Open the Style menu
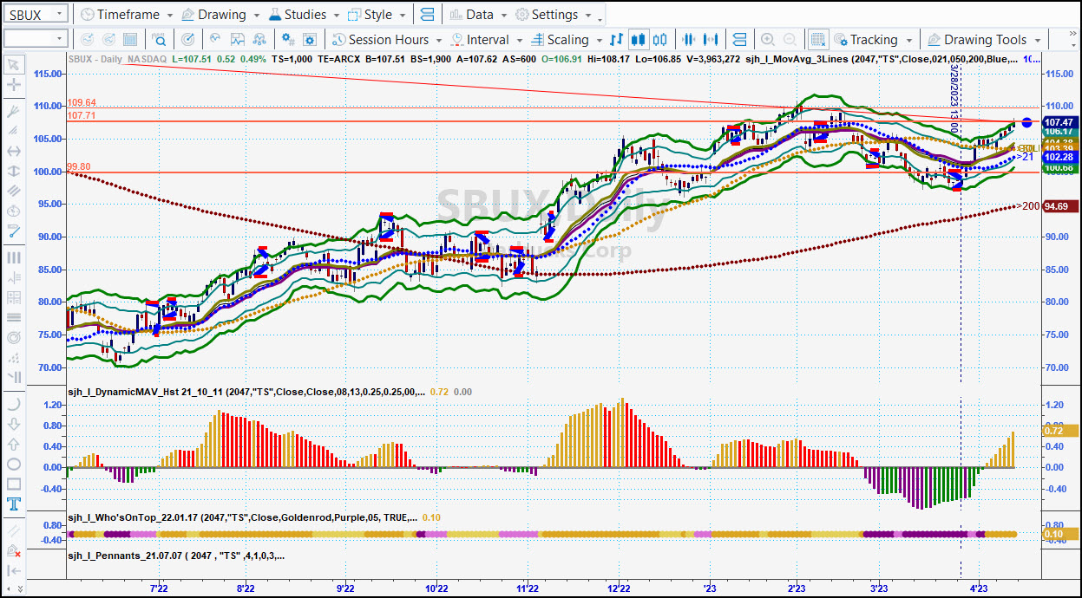The height and width of the screenshot is (598, 1082). pyautogui.click(x=377, y=15)
